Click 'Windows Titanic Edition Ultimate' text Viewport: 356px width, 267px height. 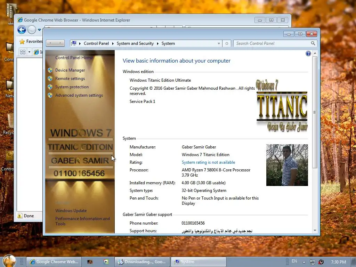click(160, 80)
